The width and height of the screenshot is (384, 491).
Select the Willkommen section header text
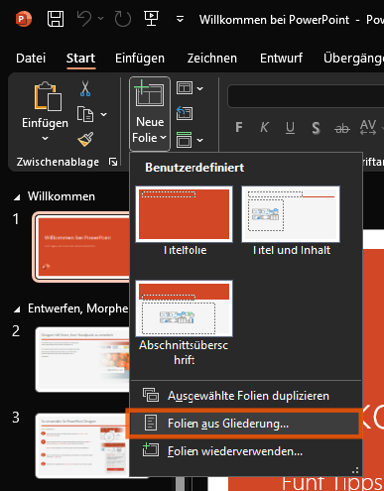coord(62,196)
